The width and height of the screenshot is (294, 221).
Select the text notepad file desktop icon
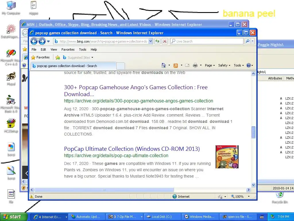[33, 8]
